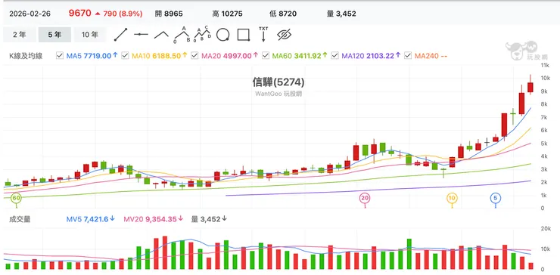Select the rectangle drawing tool

coord(243,35)
